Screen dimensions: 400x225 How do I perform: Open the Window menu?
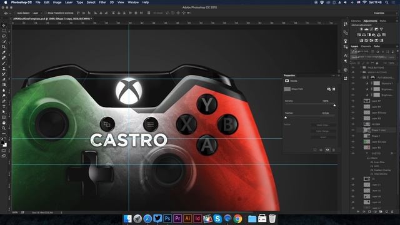(133, 2)
